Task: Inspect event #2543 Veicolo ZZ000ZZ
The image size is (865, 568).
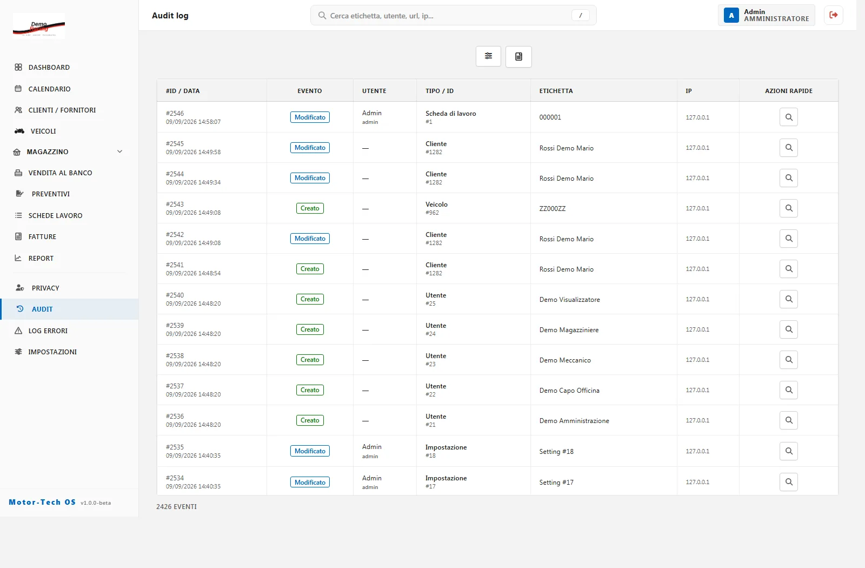Action: [x=789, y=208]
